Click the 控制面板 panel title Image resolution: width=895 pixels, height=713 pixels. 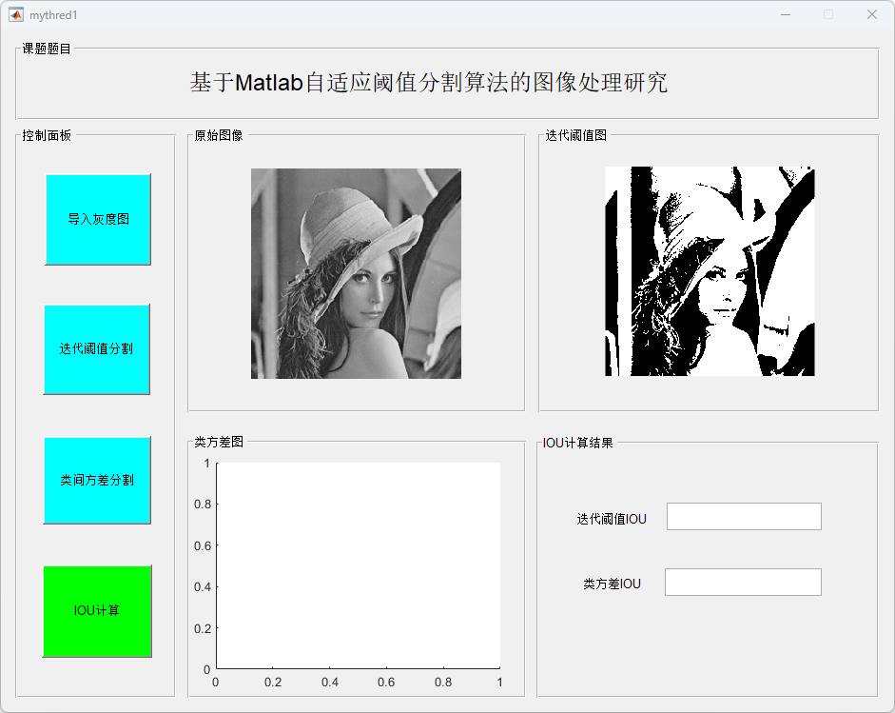pos(47,135)
